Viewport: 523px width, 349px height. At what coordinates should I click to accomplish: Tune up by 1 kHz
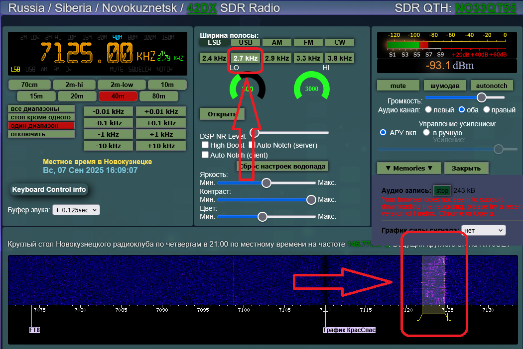click(x=161, y=135)
